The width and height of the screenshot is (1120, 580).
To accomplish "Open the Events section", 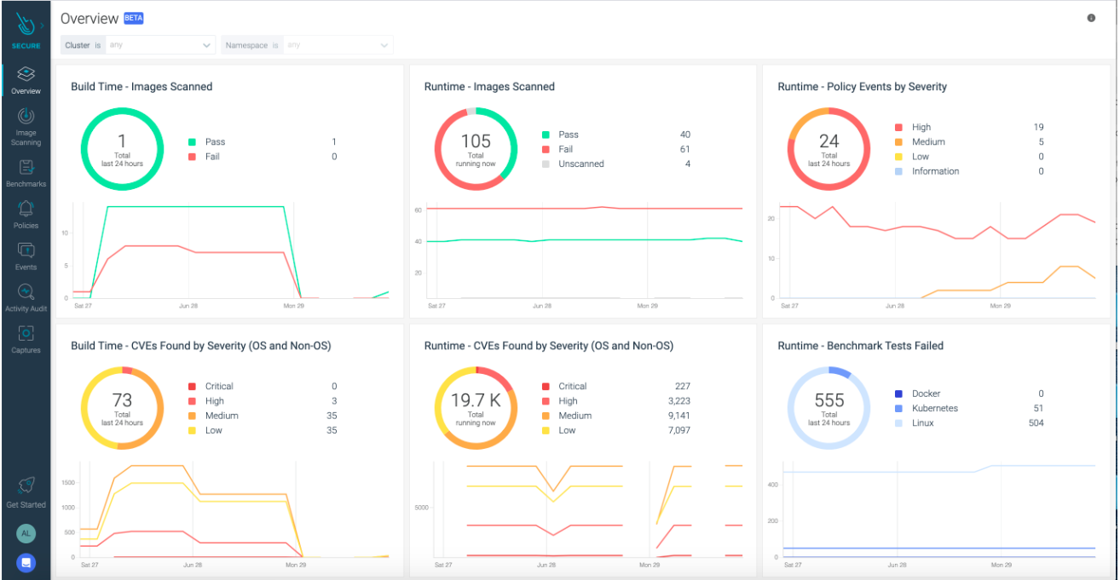I will click(26, 257).
